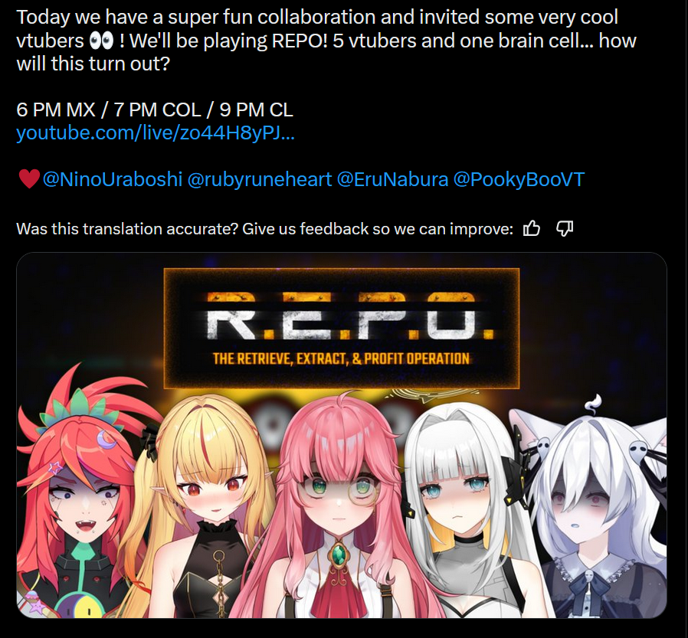Click the eyes emoji in the tweet

tap(101, 41)
